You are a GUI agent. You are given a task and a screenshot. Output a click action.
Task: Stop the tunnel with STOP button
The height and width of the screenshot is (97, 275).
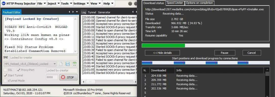point(68,77)
